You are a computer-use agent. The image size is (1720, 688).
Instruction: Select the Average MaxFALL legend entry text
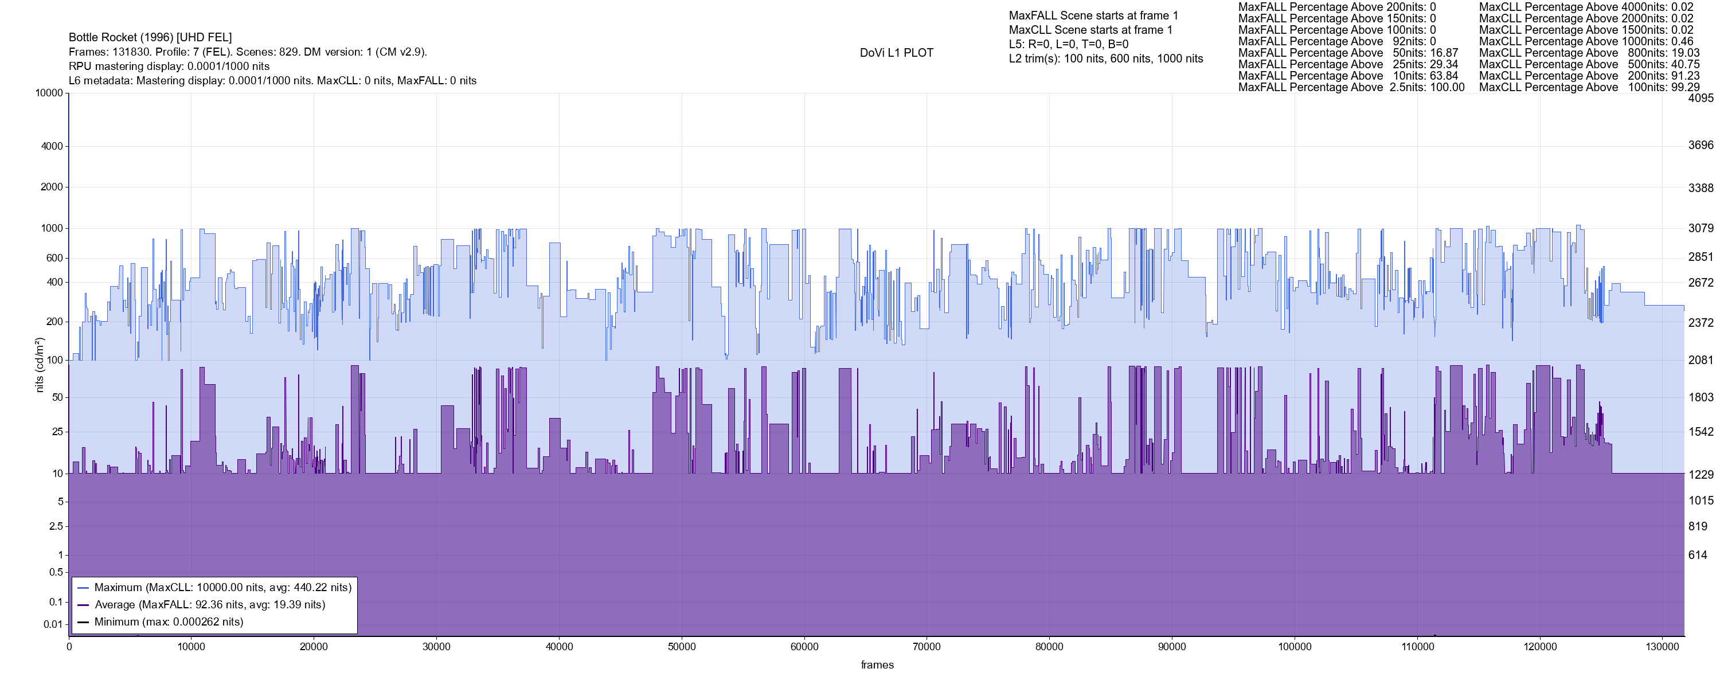tap(210, 605)
